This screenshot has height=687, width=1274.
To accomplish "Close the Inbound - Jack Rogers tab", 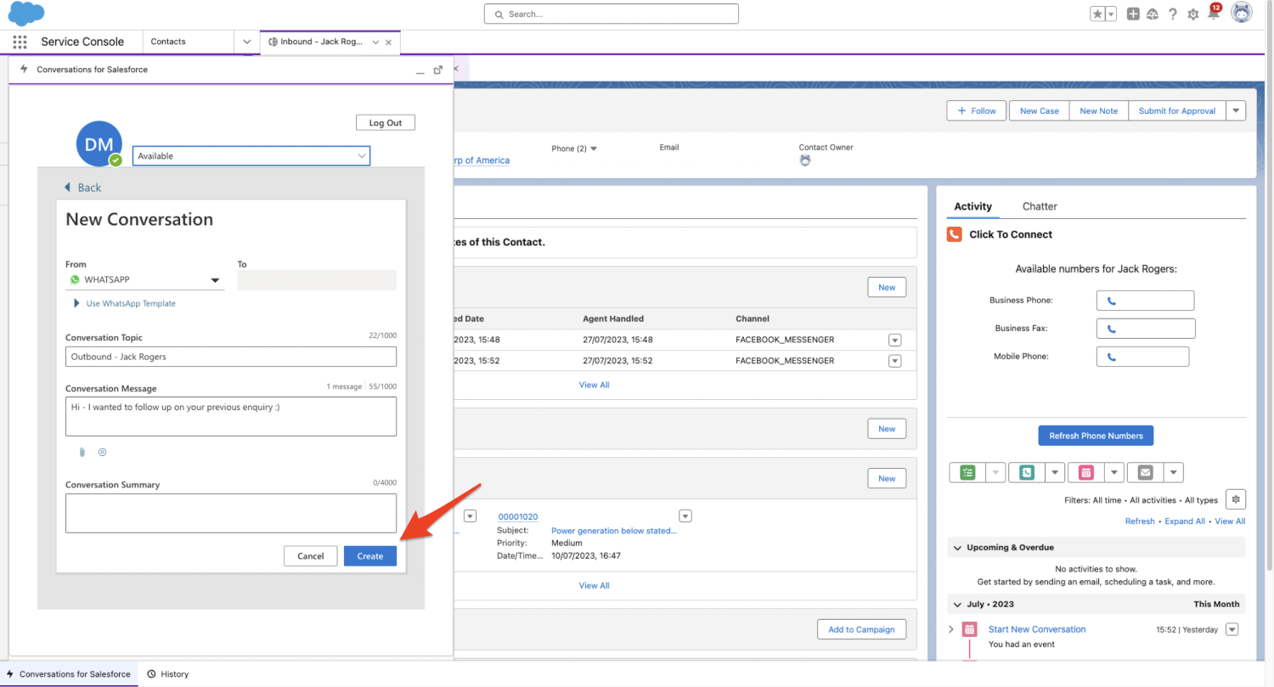I will pyautogui.click(x=389, y=42).
